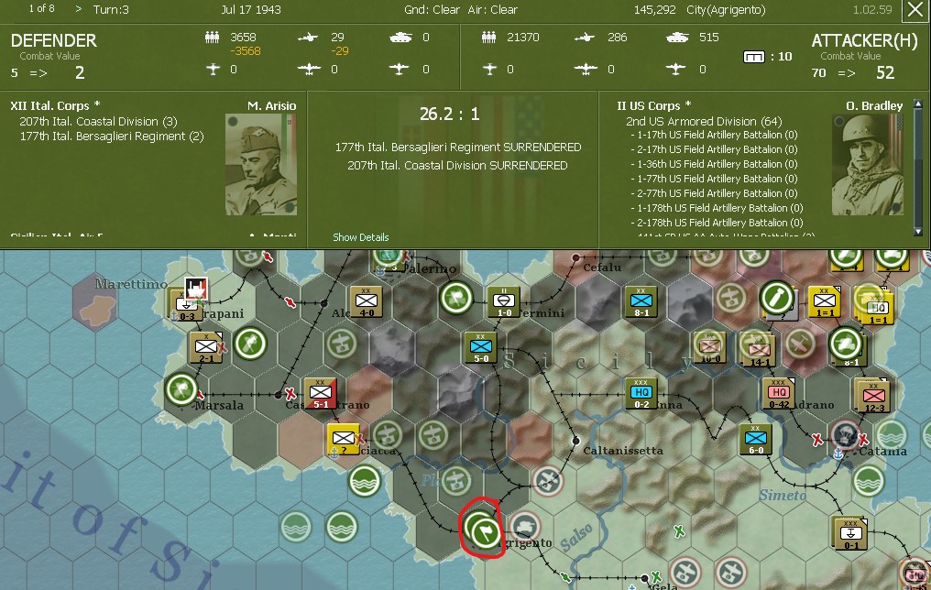Select the blue 5-0 US division

tap(481, 348)
